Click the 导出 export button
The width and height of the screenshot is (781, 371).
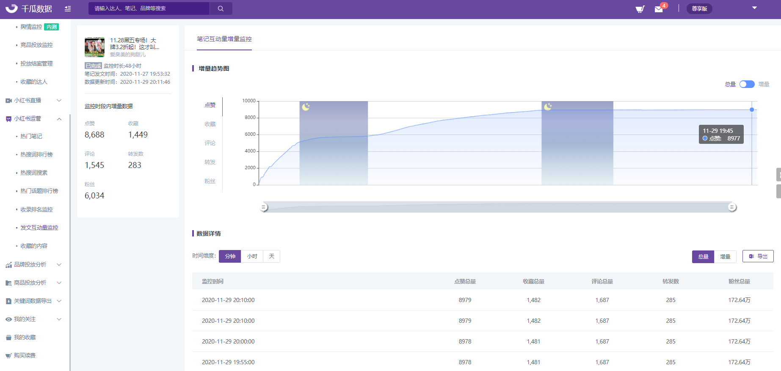click(x=758, y=256)
